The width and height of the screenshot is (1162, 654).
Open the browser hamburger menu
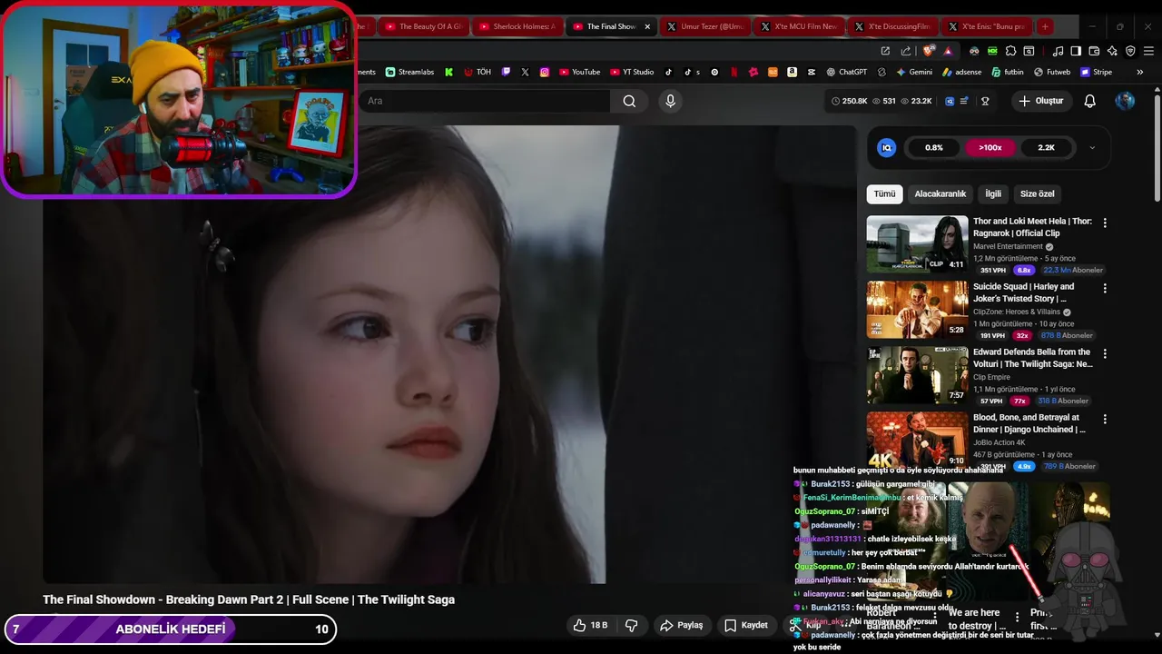[1148, 51]
